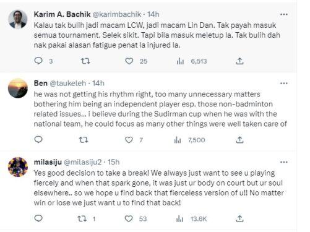Screen dimensions: 310x232
Task: Open @karimbachik profile handle
Action: coord(117,14)
